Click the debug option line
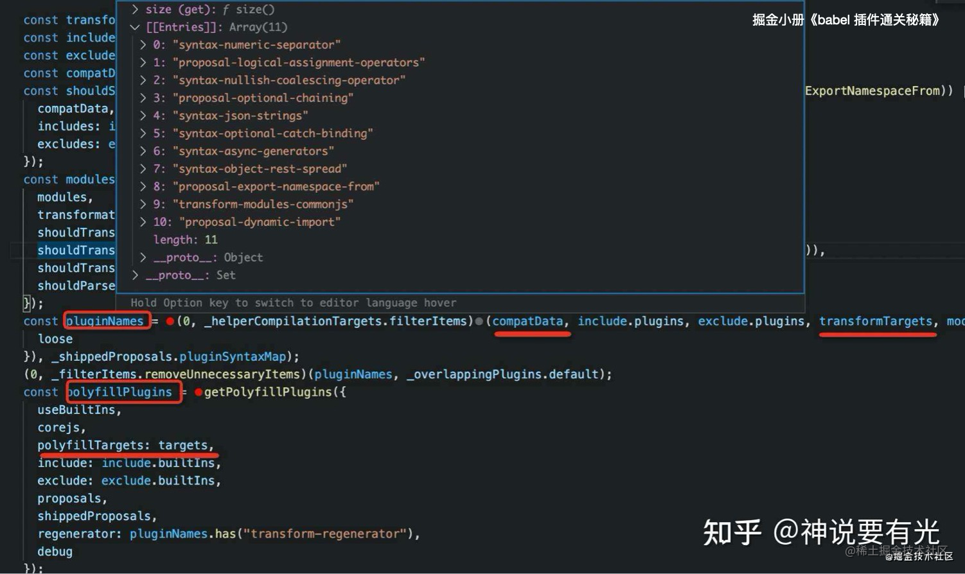Screen dimensions: 965x574 [x=55, y=552]
